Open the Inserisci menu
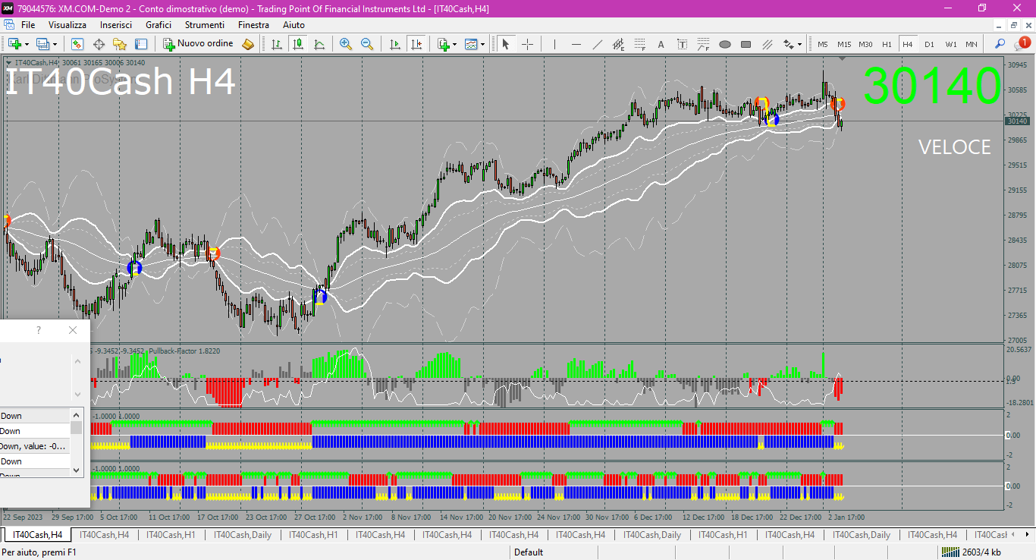Viewport: 1036px width, 560px height. click(116, 25)
